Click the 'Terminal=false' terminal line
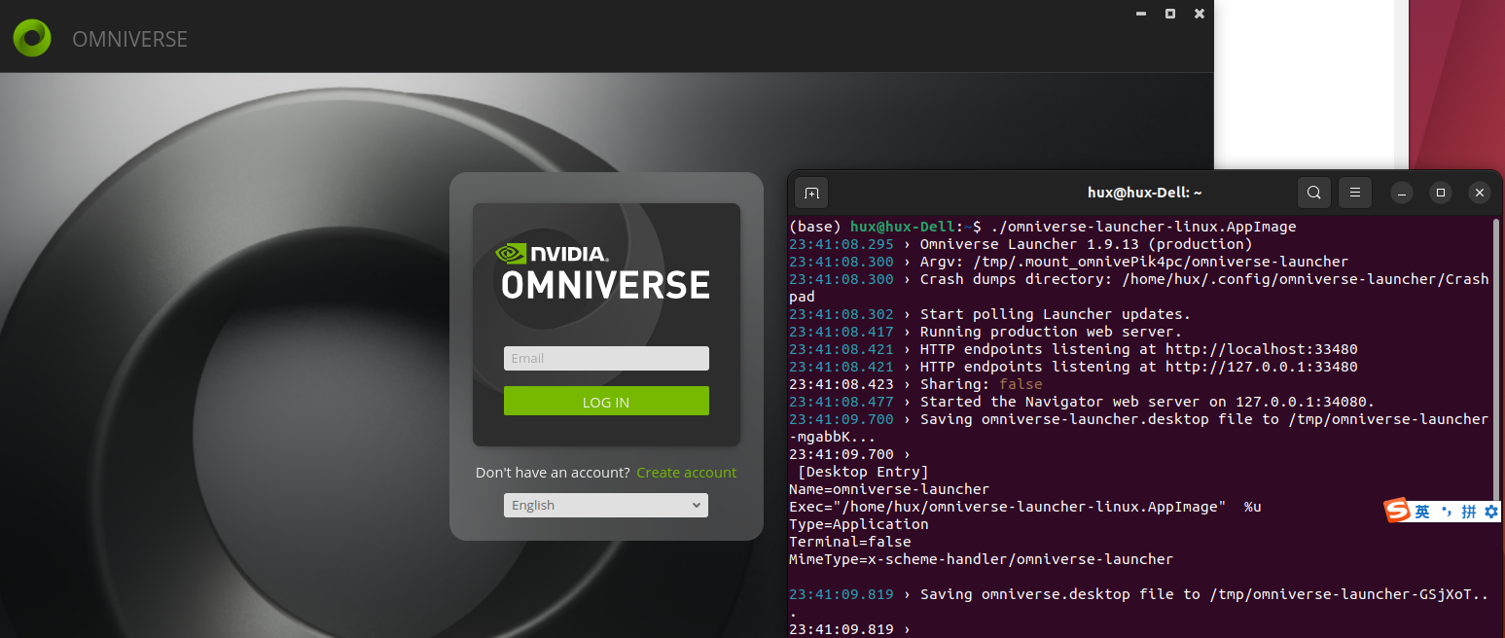This screenshot has height=638, width=1505. (850, 542)
